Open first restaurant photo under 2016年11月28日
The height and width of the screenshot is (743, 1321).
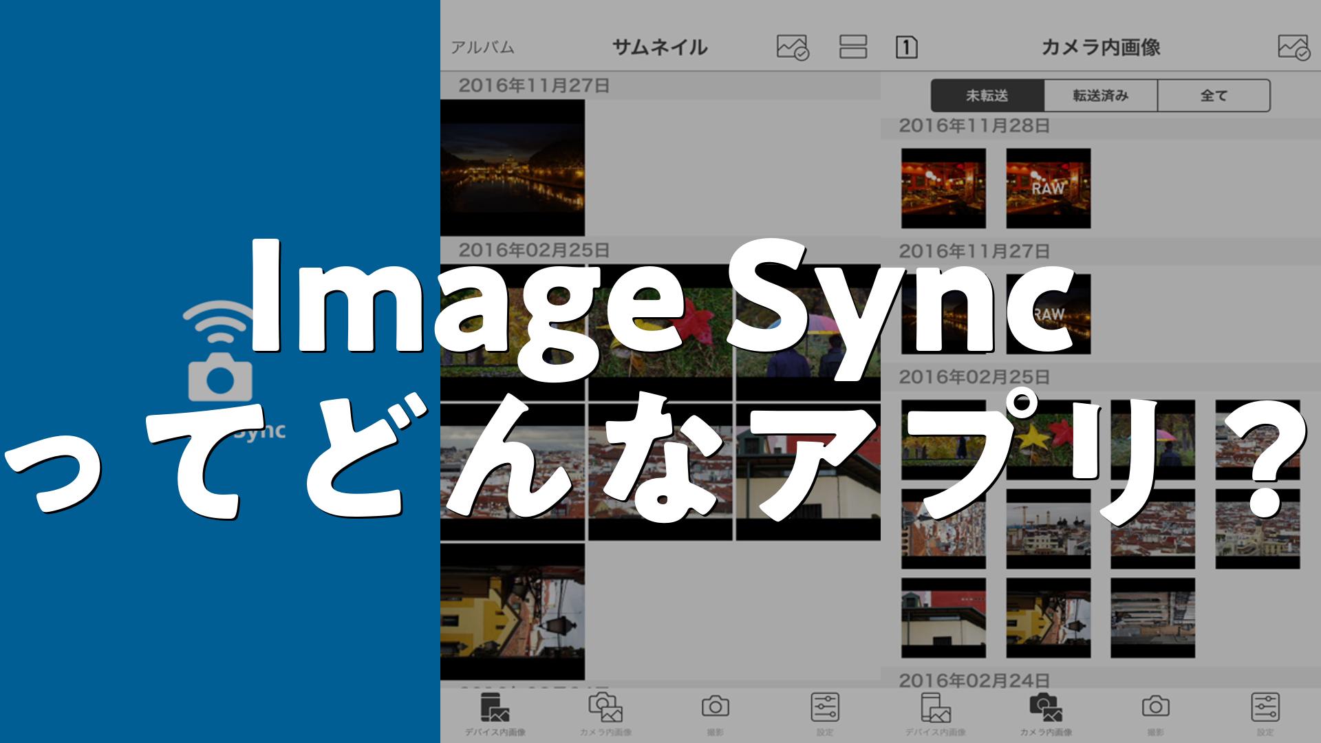[943, 189]
